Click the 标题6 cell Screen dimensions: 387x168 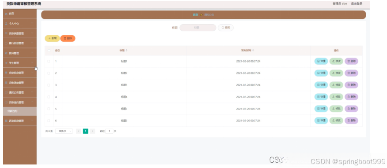(x=124, y=121)
